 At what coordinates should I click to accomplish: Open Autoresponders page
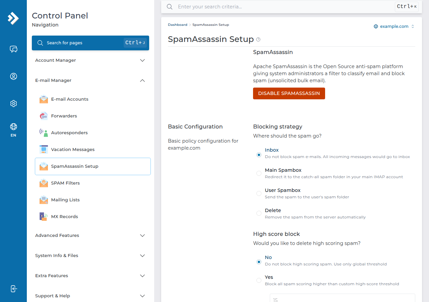(x=93, y=133)
